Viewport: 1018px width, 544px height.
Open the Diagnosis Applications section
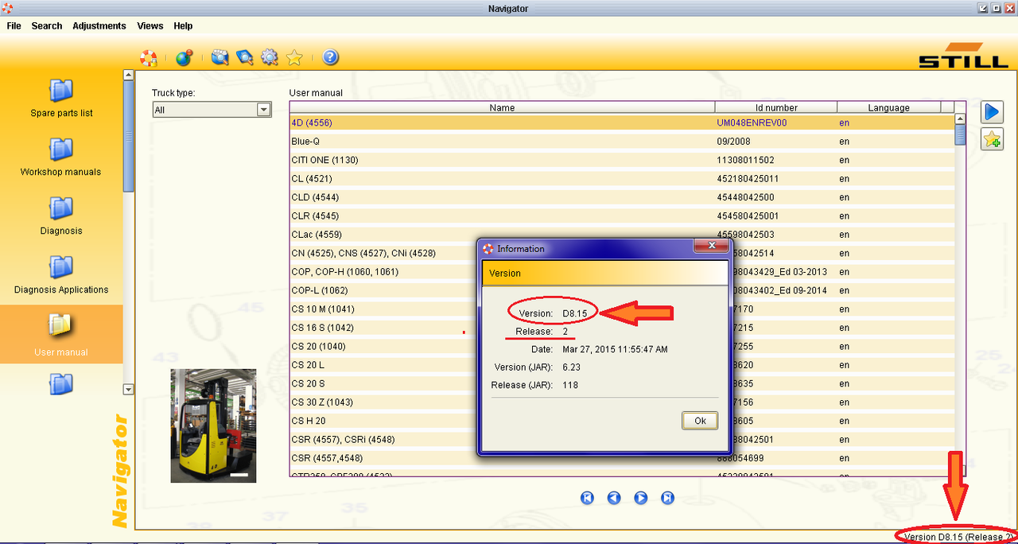(x=61, y=275)
